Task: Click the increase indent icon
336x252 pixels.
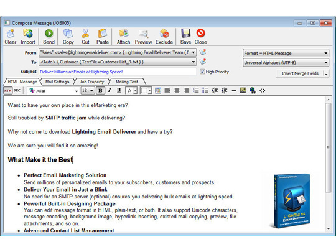Action: coord(225,91)
